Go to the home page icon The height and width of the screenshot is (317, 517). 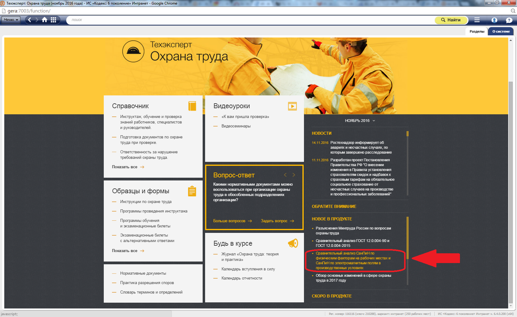click(45, 20)
